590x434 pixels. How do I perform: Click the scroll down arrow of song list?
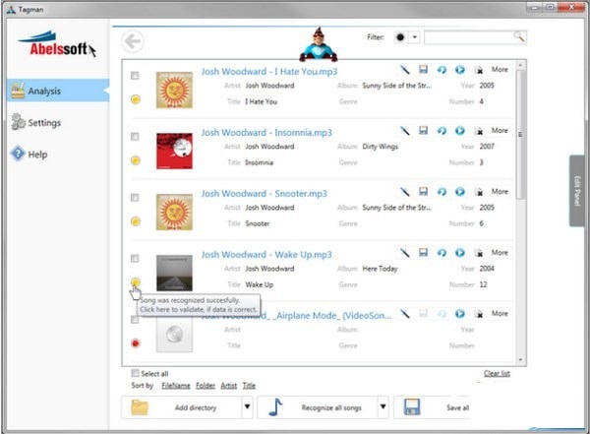(x=520, y=360)
